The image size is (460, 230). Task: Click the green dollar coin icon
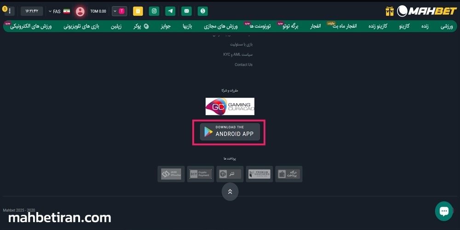tap(202, 11)
